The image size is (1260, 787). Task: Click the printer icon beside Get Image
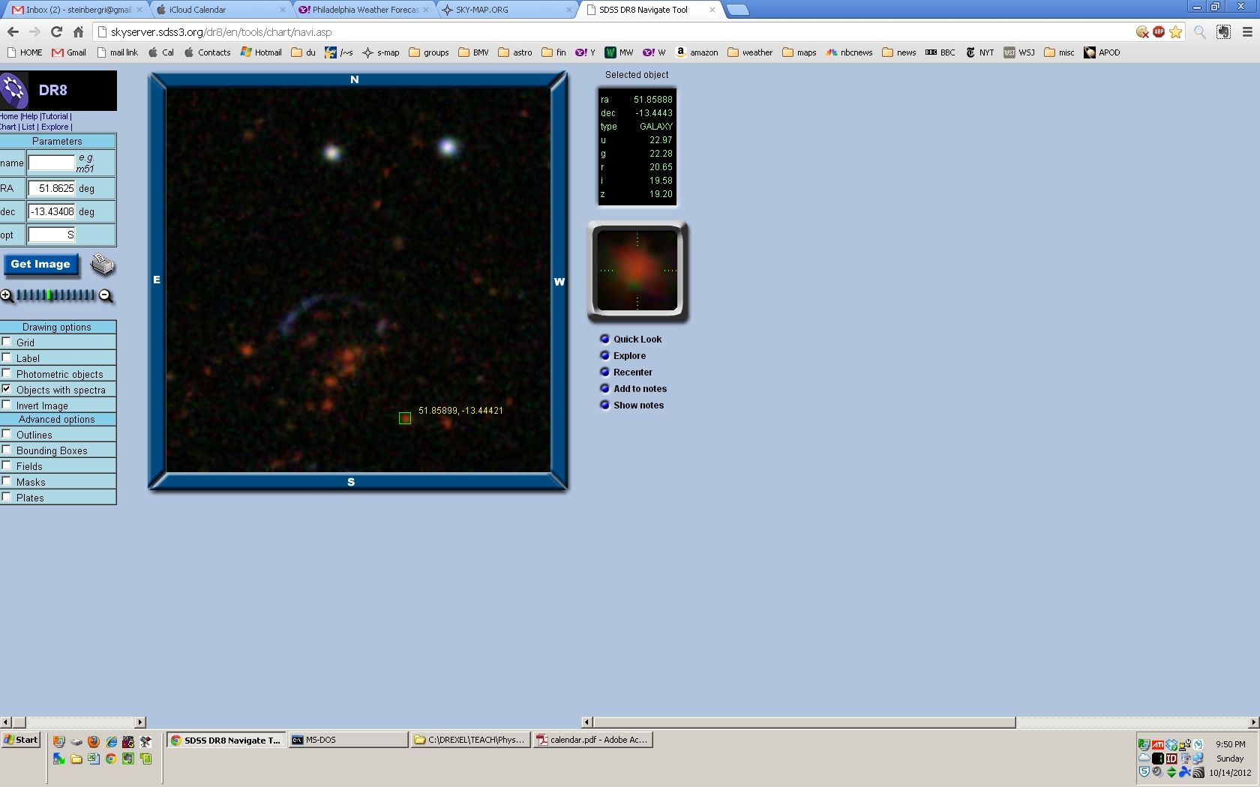pyautogui.click(x=103, y=265)
